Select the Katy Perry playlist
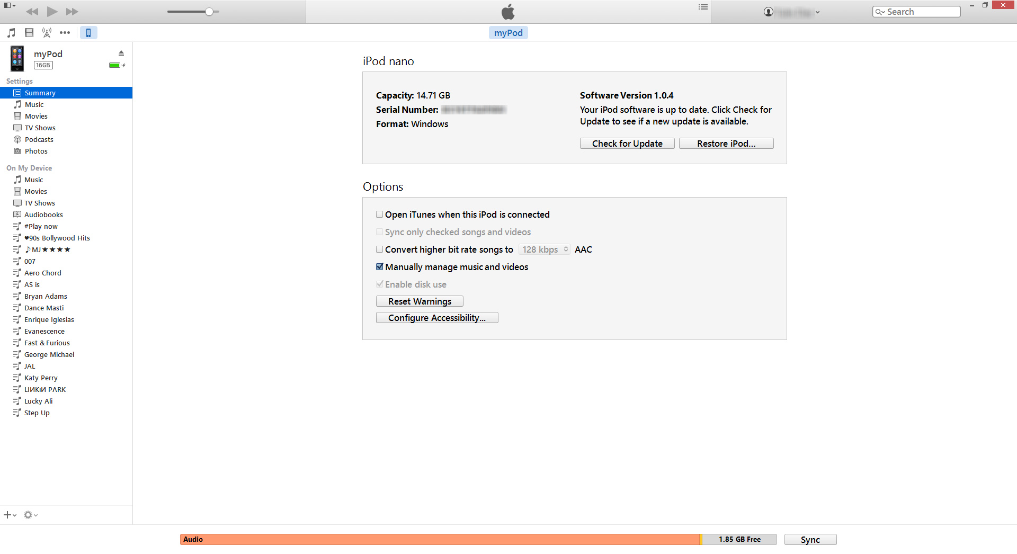1017x554 pixels. (66, 378)
